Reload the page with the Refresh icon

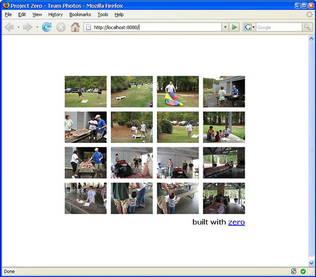tap(47, 27)
